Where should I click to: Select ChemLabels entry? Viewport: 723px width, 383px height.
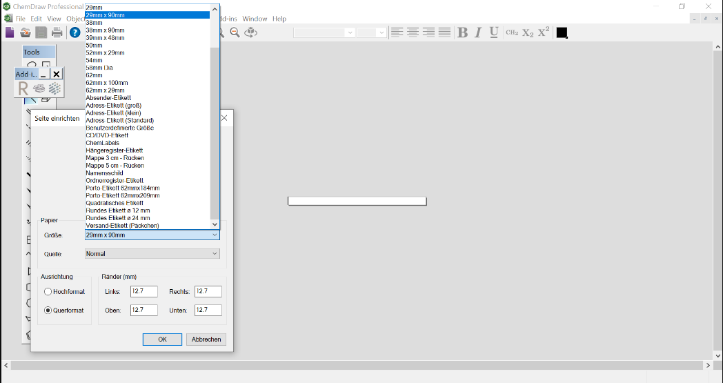tap(148, 143)
